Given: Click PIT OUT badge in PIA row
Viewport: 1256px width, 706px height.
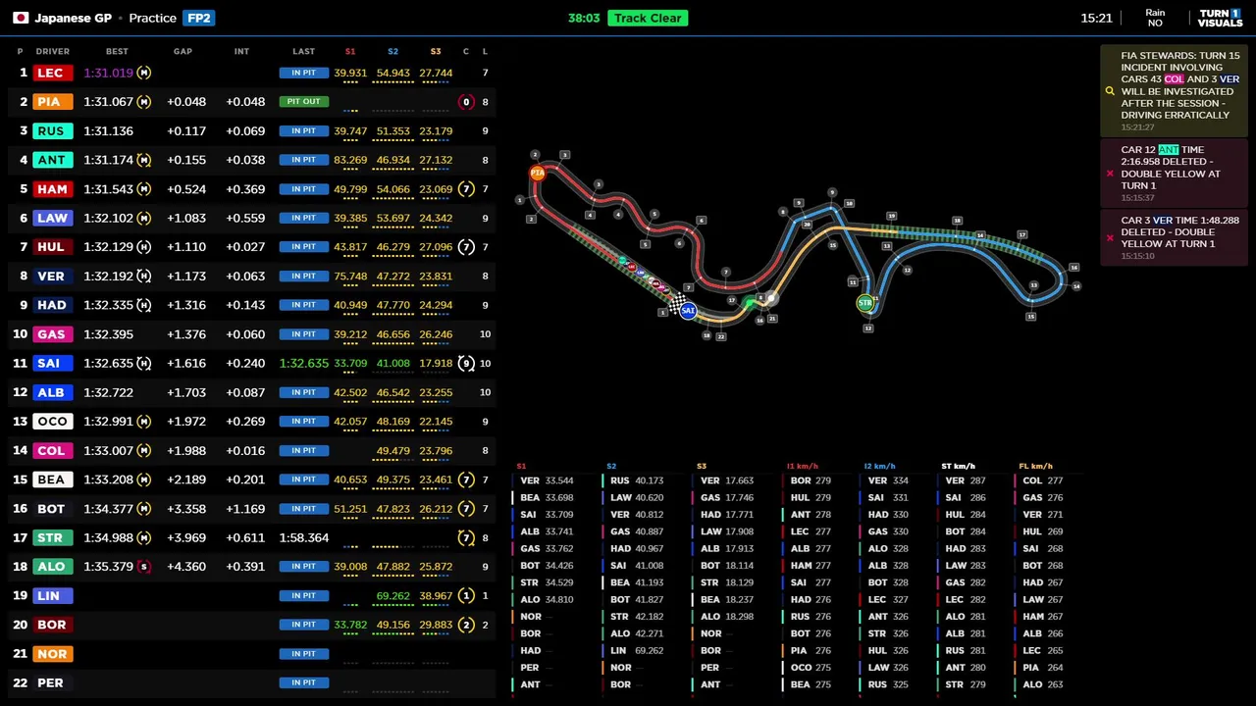Looking at the screenshot, I should 303,102.
